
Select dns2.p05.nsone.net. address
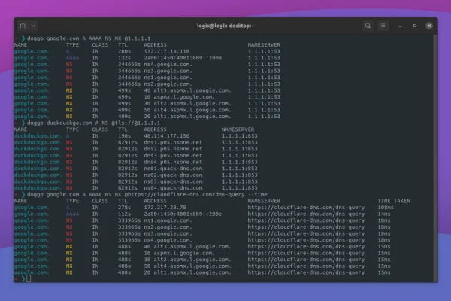[174, 149]
